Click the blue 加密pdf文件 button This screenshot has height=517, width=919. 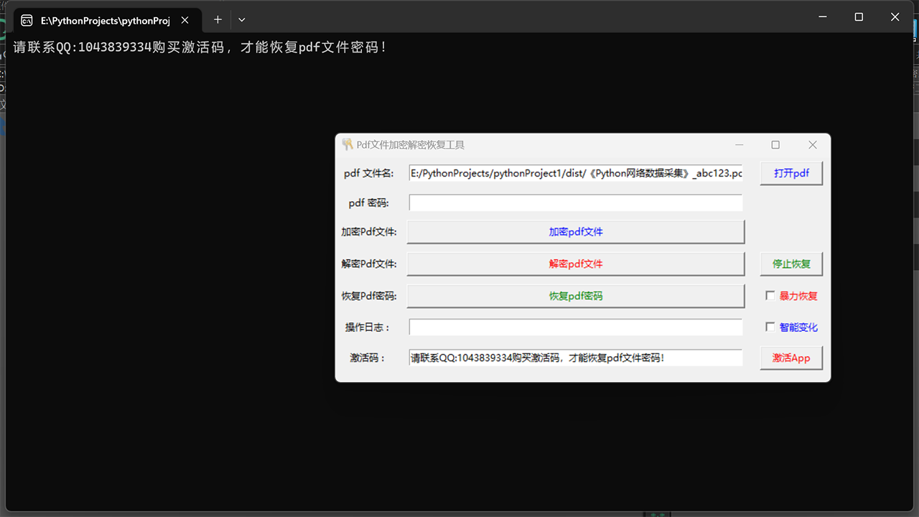tap(576, 232)
